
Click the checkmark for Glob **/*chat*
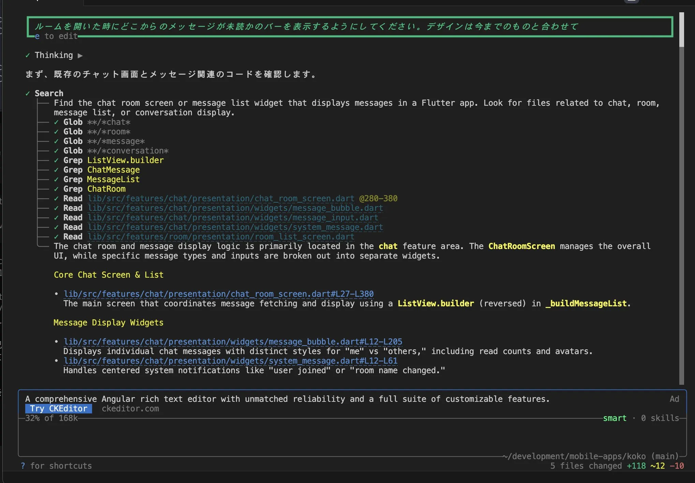tap(56, 122)
